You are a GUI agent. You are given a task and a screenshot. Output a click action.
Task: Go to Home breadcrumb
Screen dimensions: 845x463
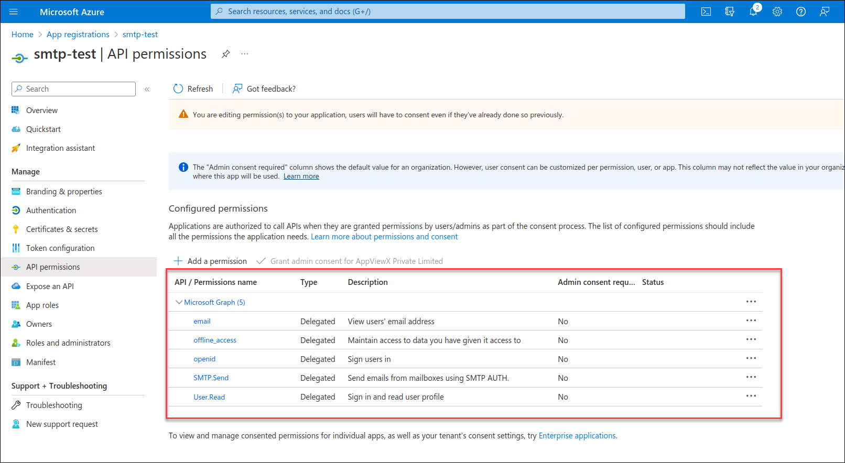(23, 34)
